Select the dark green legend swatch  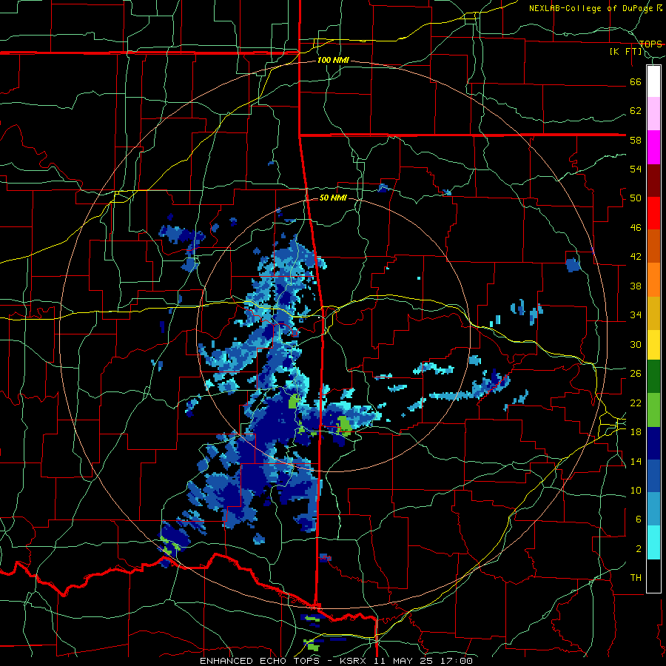[653, 377]
